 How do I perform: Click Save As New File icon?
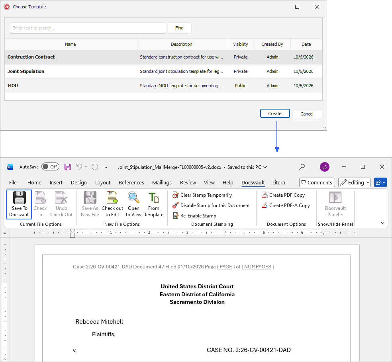pos(90,198)
